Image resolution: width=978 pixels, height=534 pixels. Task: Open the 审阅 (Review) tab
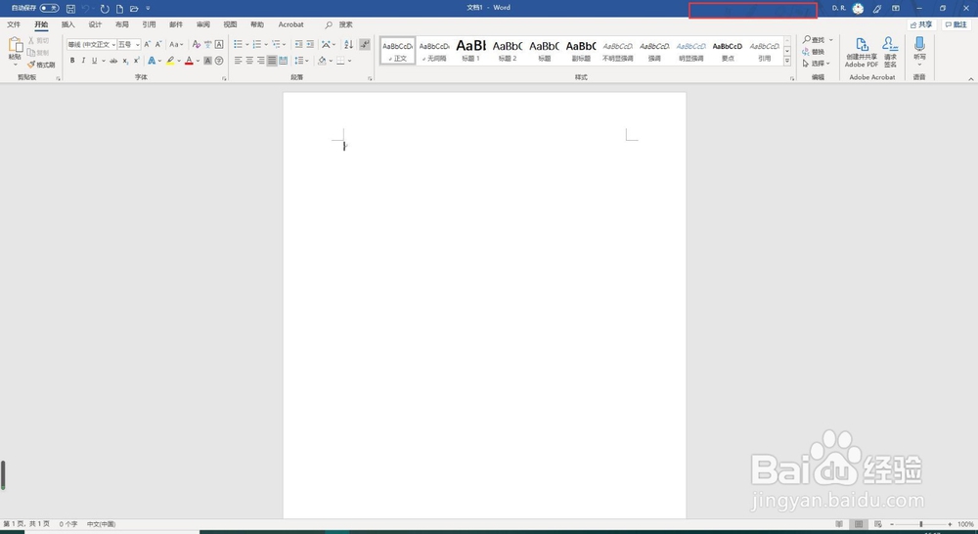202,24
